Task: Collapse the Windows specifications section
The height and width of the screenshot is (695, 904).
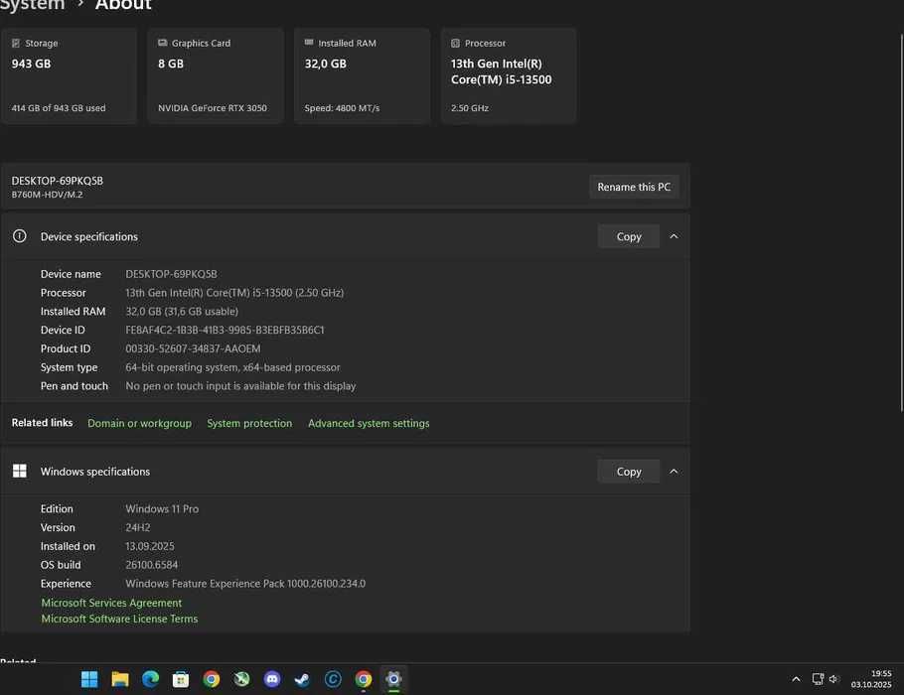Action: tap(674, 472)
